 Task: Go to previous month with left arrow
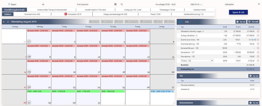point(4,22)
